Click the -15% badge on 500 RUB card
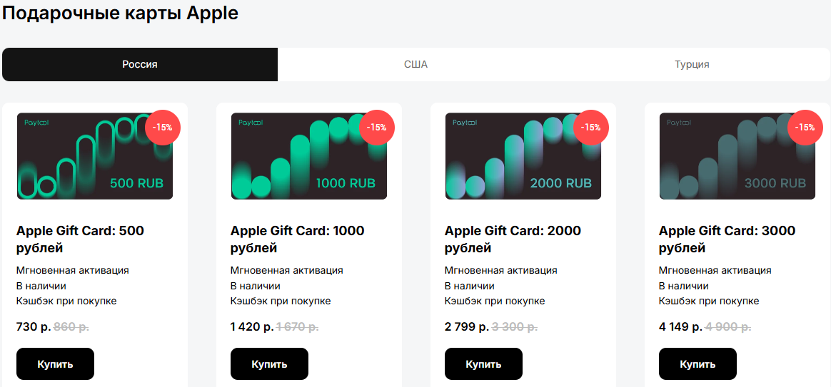This screenshot has width=831, height=387. (163, 128)
